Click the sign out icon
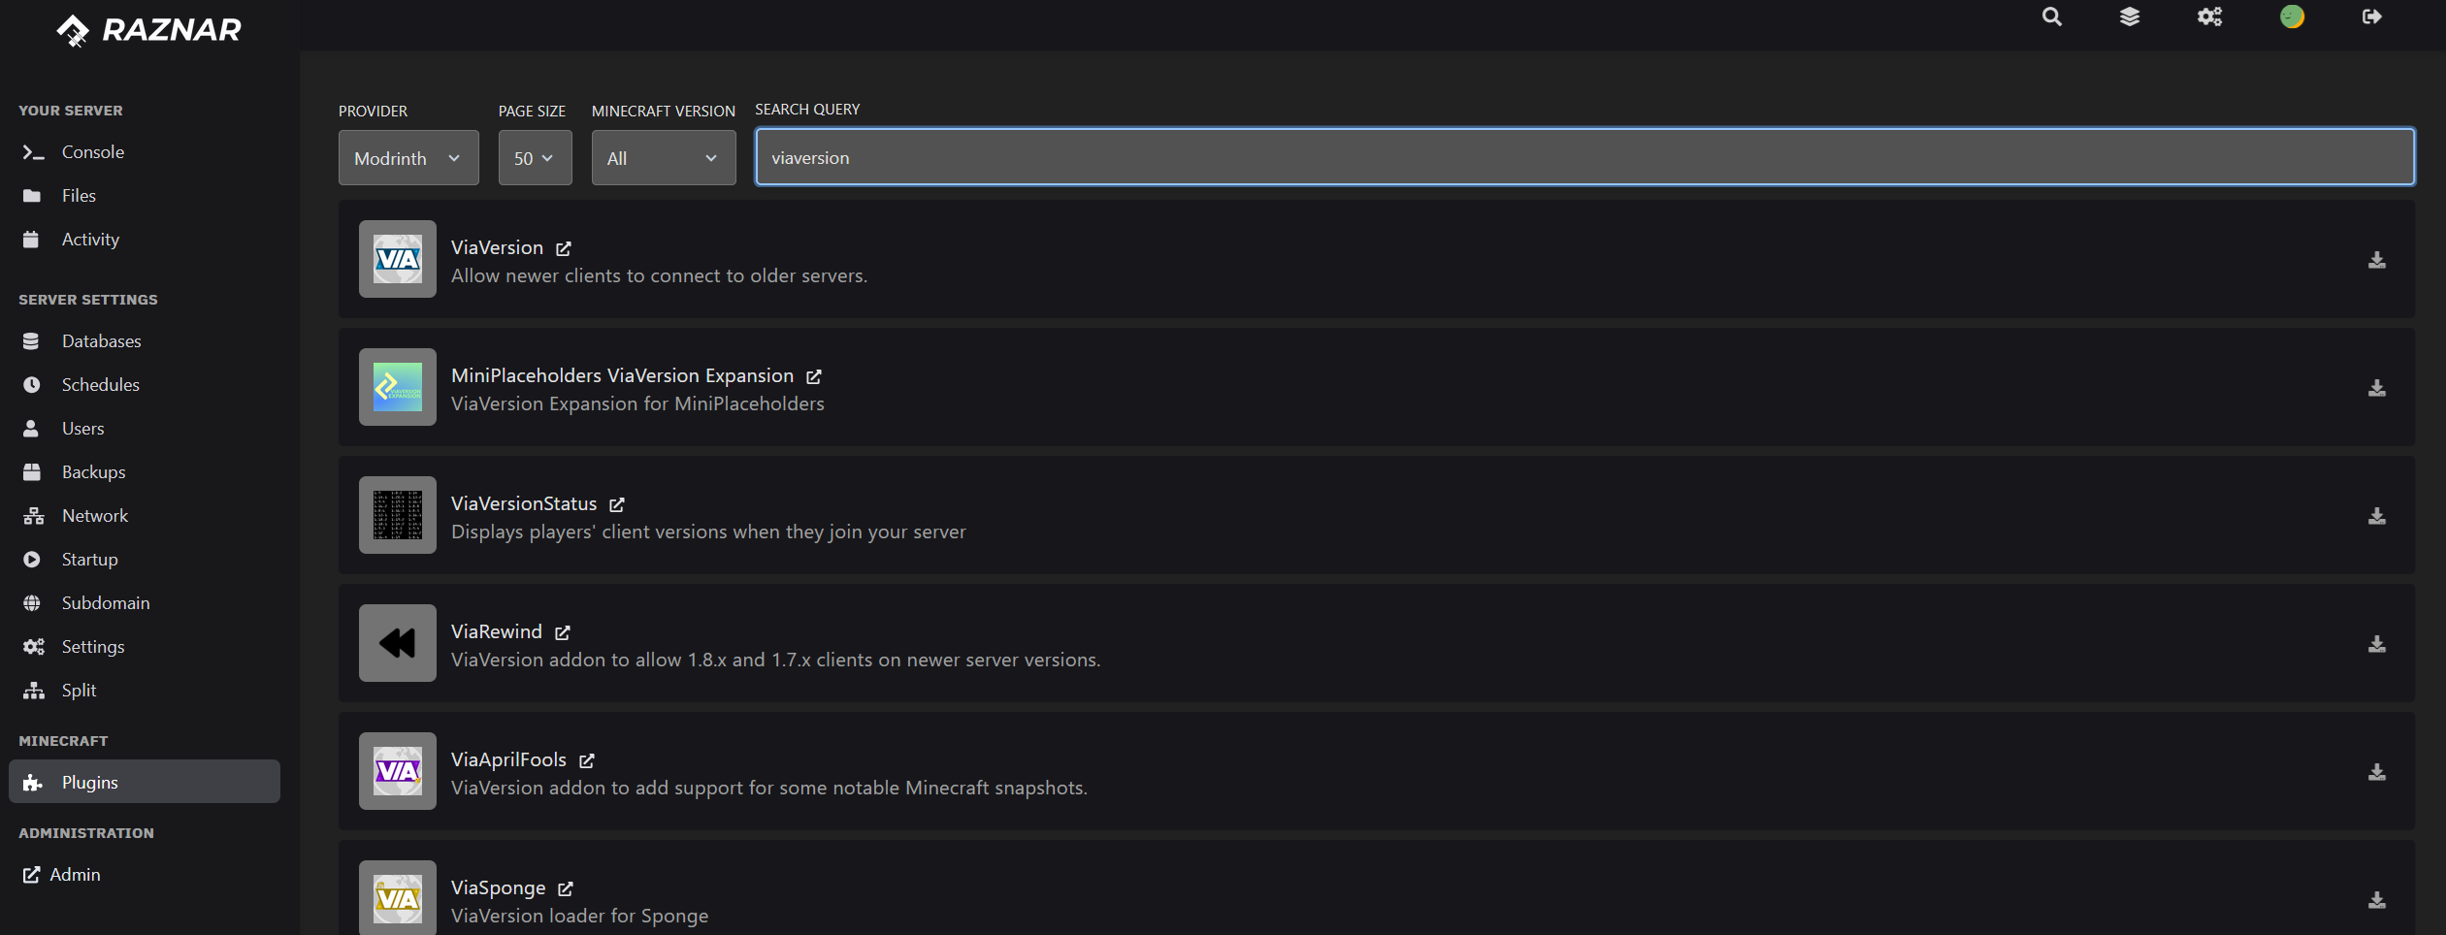 pyautogui.click(x=2371, y=16)
